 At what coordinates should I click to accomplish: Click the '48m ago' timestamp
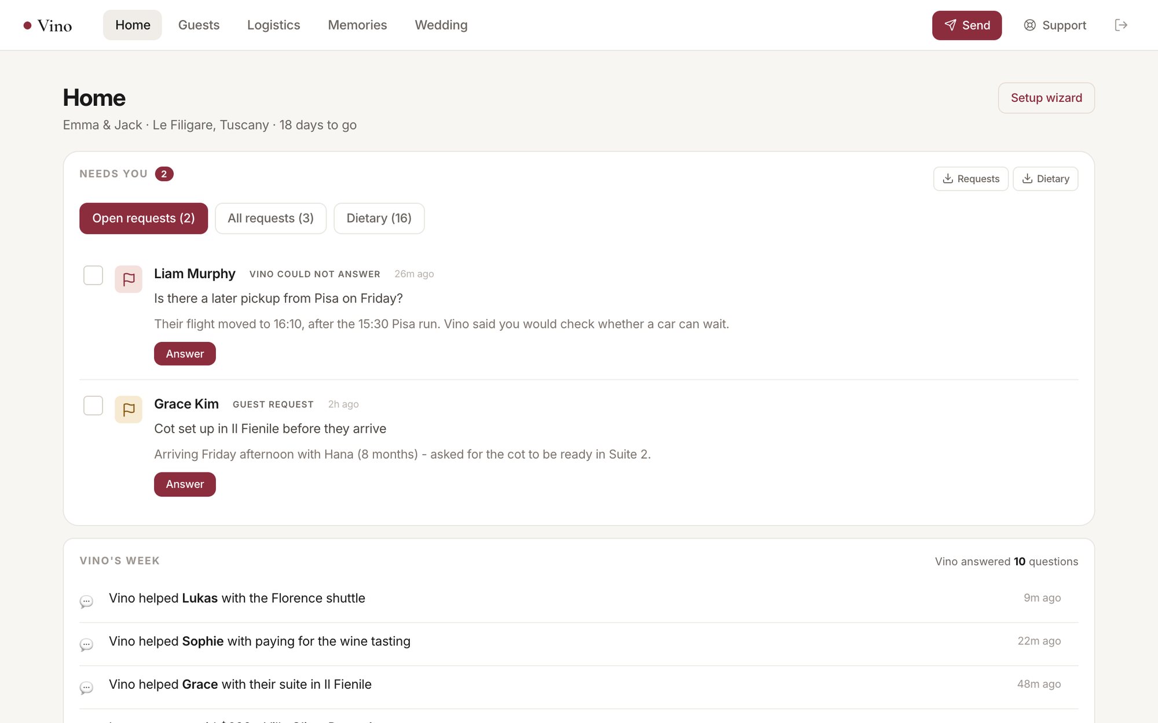coord(1039,684)
